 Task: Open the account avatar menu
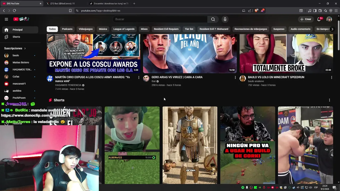point(329,19)
